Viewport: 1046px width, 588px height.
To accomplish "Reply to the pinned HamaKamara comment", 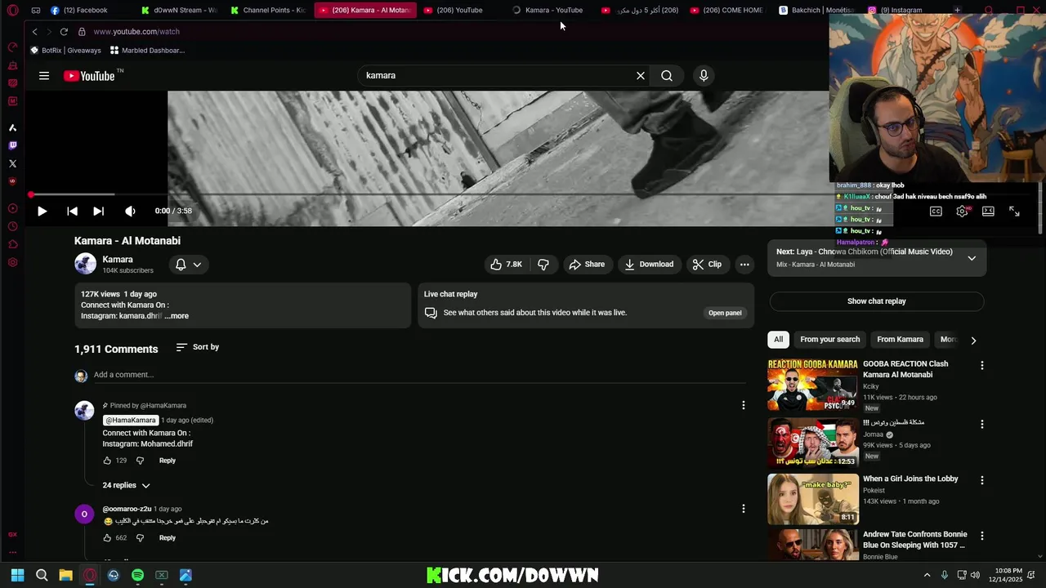I will pos(168,461).
